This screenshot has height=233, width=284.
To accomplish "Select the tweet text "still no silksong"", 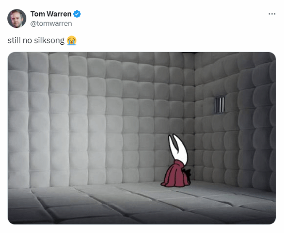I will click(36, 40).
